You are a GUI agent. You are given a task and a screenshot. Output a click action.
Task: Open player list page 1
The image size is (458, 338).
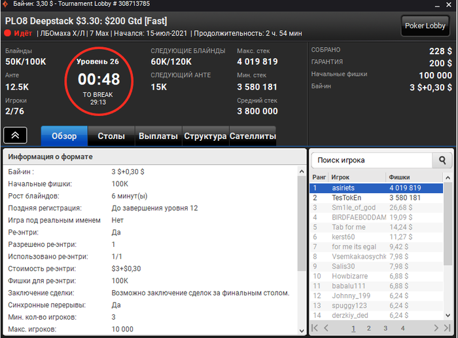(x=353, y=328)
